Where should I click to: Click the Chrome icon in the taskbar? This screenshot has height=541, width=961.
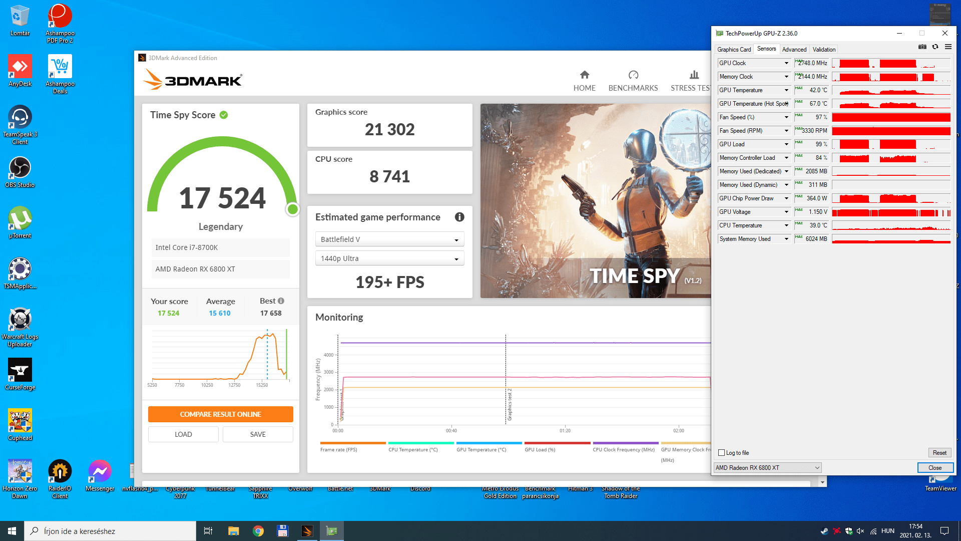pyautogui.click(x=258, y=531)
